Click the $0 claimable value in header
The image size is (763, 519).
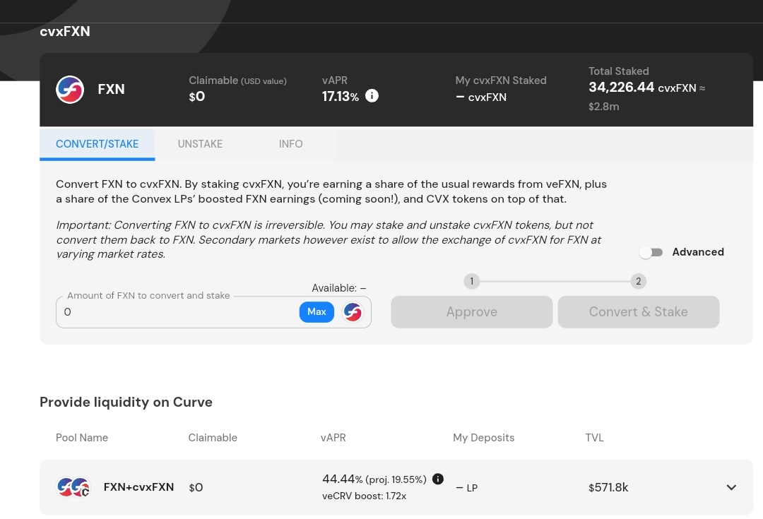(x=197, y=97)
